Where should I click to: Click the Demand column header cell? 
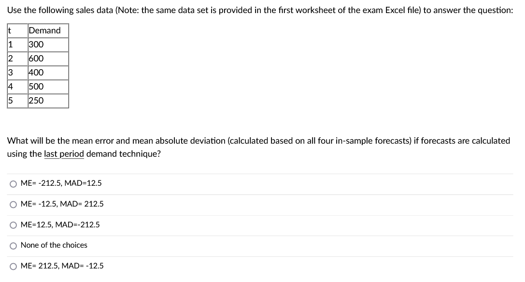tap(44, 30)
